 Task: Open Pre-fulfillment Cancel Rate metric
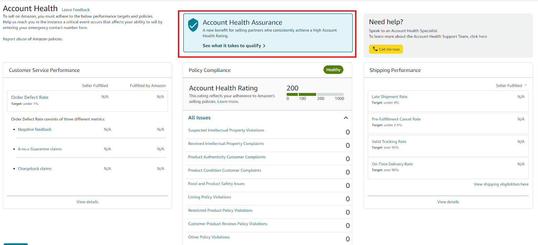coord(396,119)
